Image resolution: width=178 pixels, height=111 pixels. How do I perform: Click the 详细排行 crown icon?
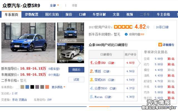pos(160,45)
